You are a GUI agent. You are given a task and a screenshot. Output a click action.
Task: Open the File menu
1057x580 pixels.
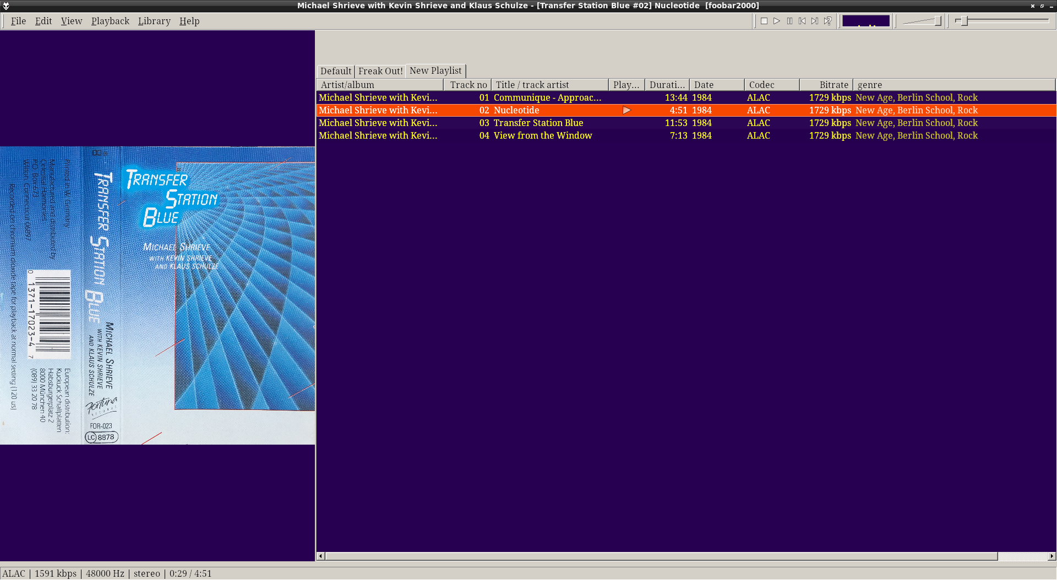click(18, 21)
